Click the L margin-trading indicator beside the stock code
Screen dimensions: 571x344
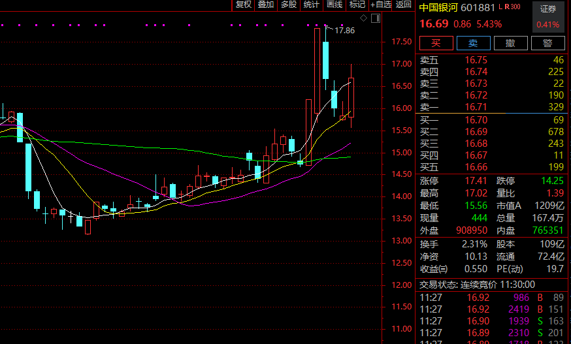(500, 7)
